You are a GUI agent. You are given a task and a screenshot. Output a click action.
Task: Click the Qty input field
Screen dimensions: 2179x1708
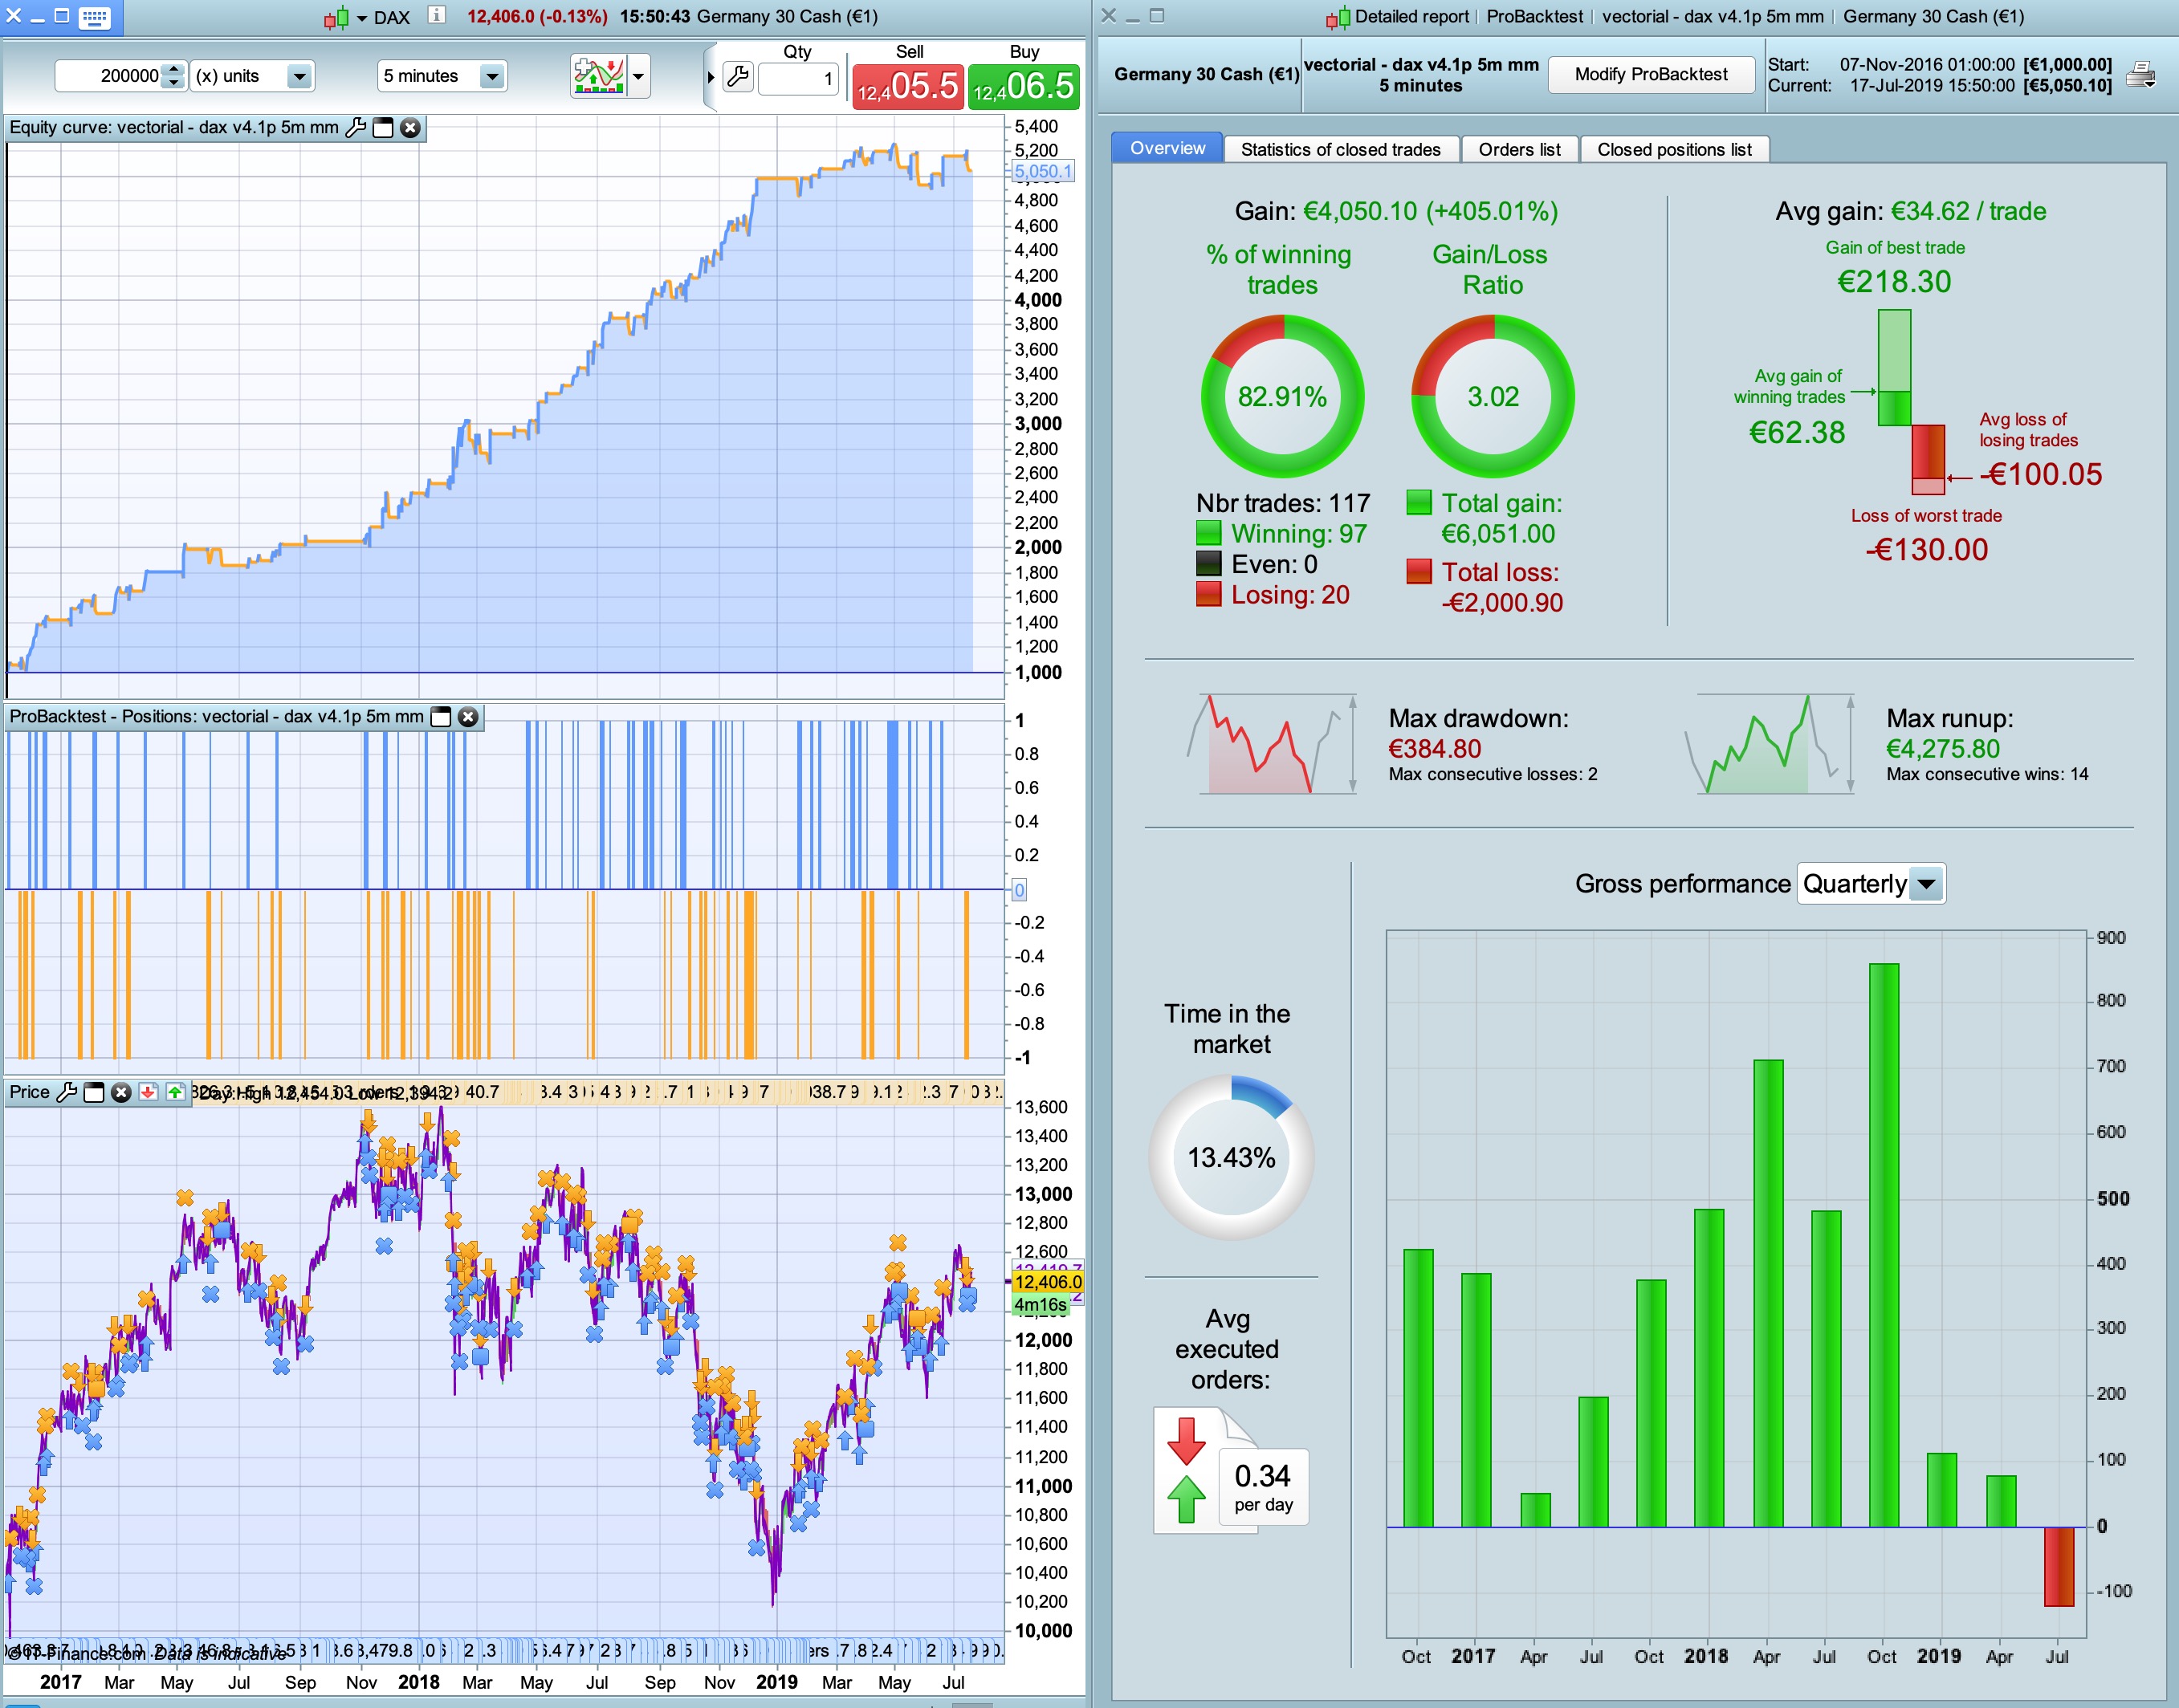pyautogui.click(x=797, y=78)
